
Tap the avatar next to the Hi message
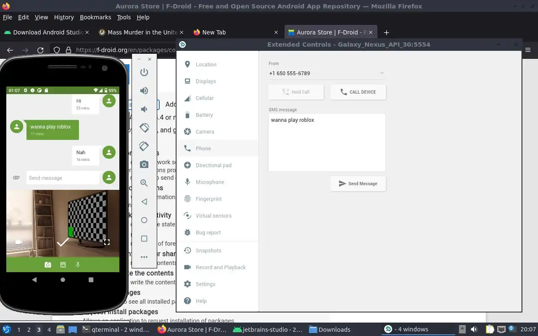pyautogui.click(x=109, y=101)
